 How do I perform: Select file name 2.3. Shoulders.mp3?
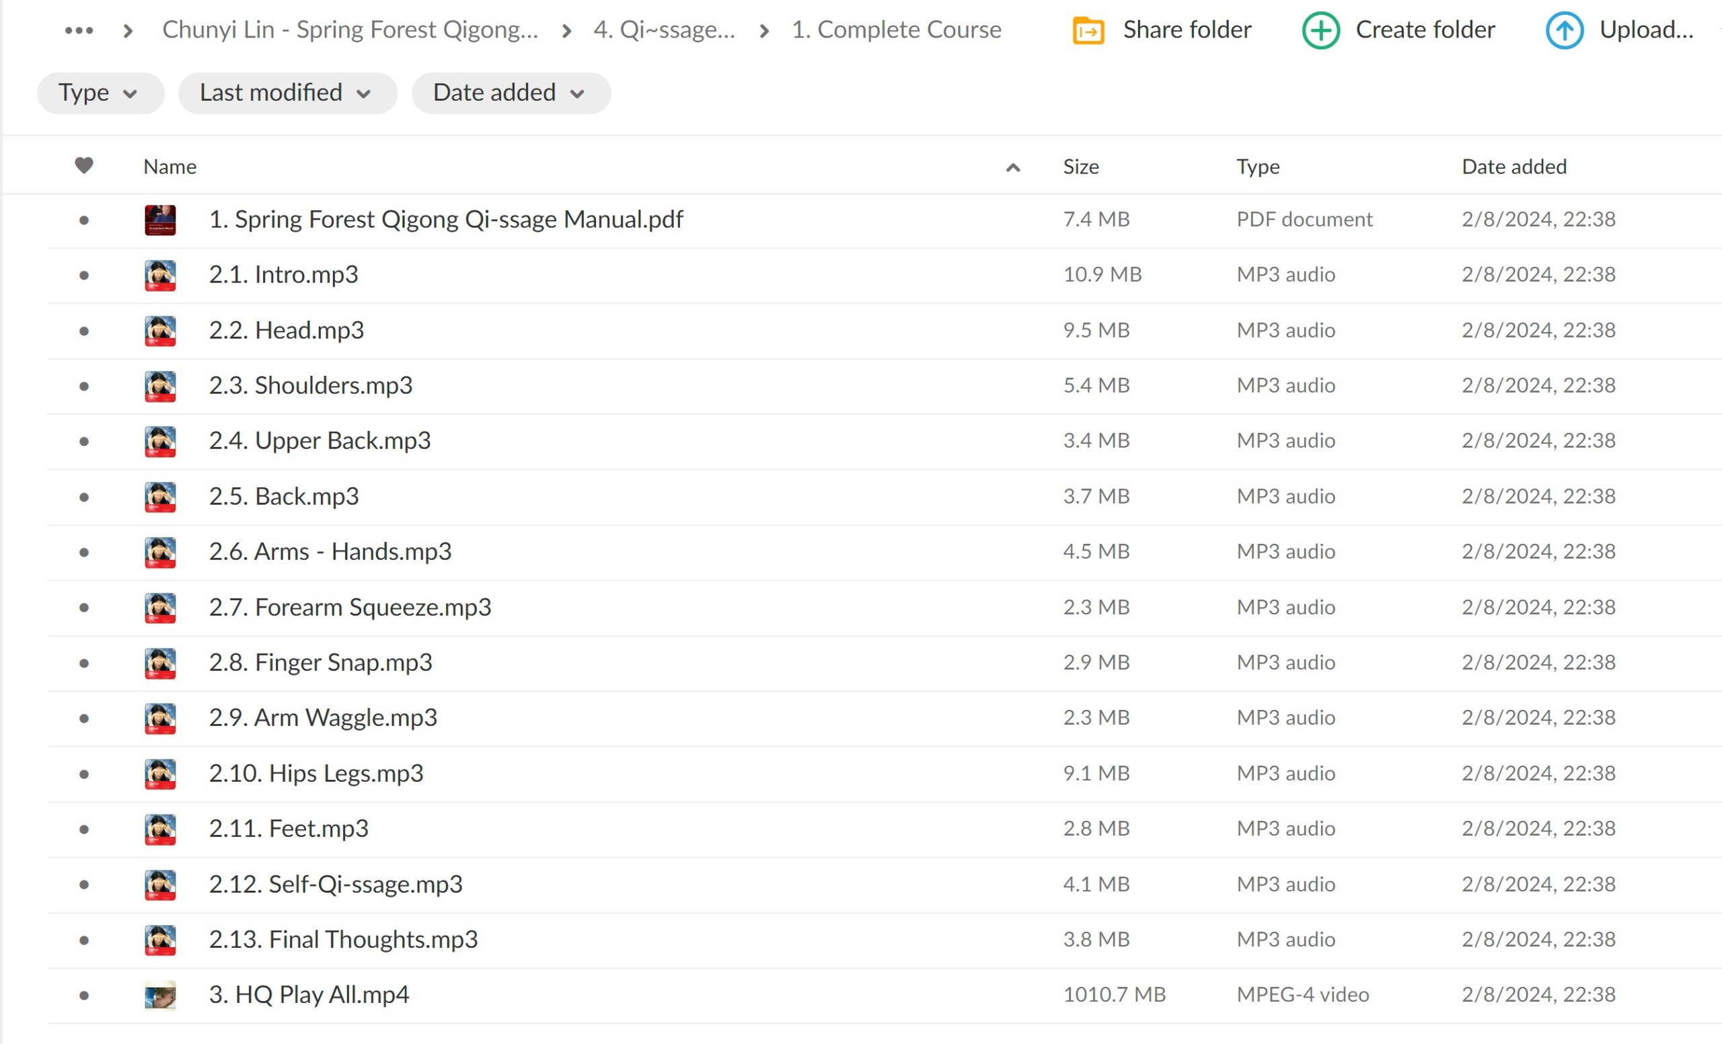click(x=310, y=386)
